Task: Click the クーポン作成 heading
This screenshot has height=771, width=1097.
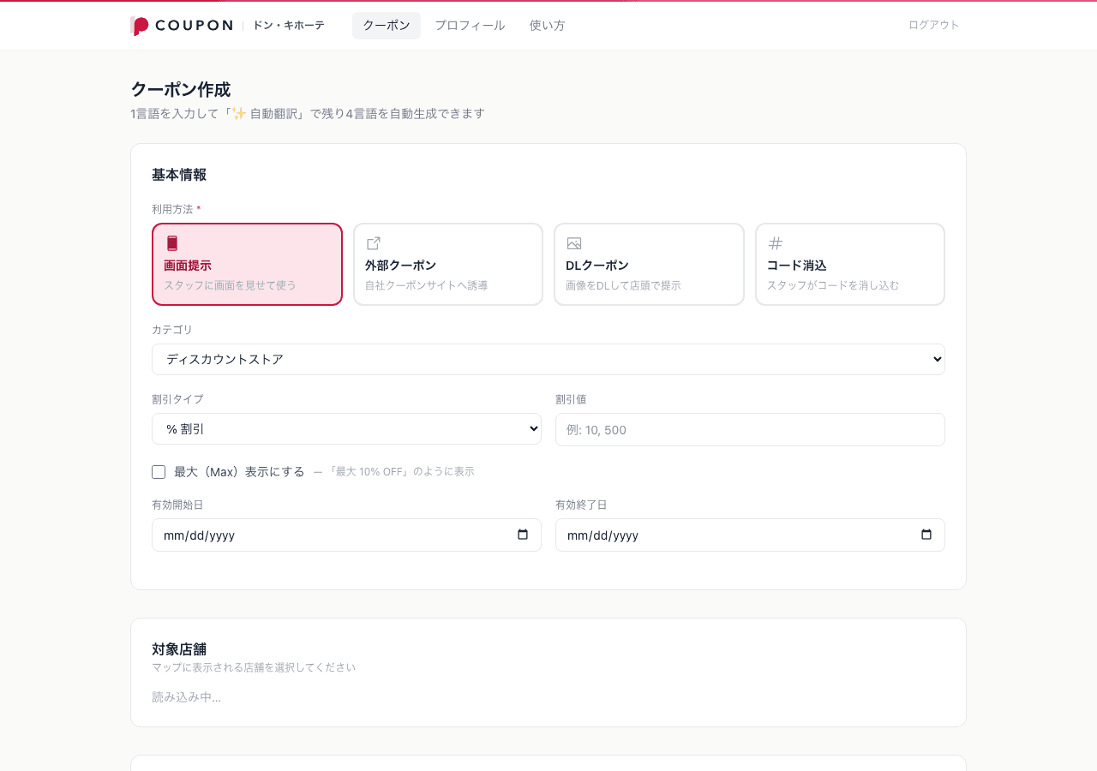Action: click(181, 89)
